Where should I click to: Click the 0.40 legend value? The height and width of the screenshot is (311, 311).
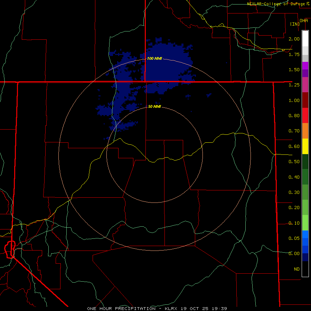pos(294,177)
